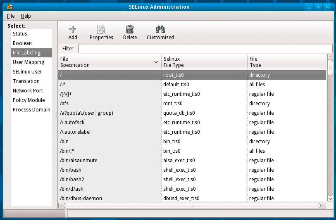Select SELinux User in the sidebar
This screenshot has width=336, height=220.
click(31, 71)
